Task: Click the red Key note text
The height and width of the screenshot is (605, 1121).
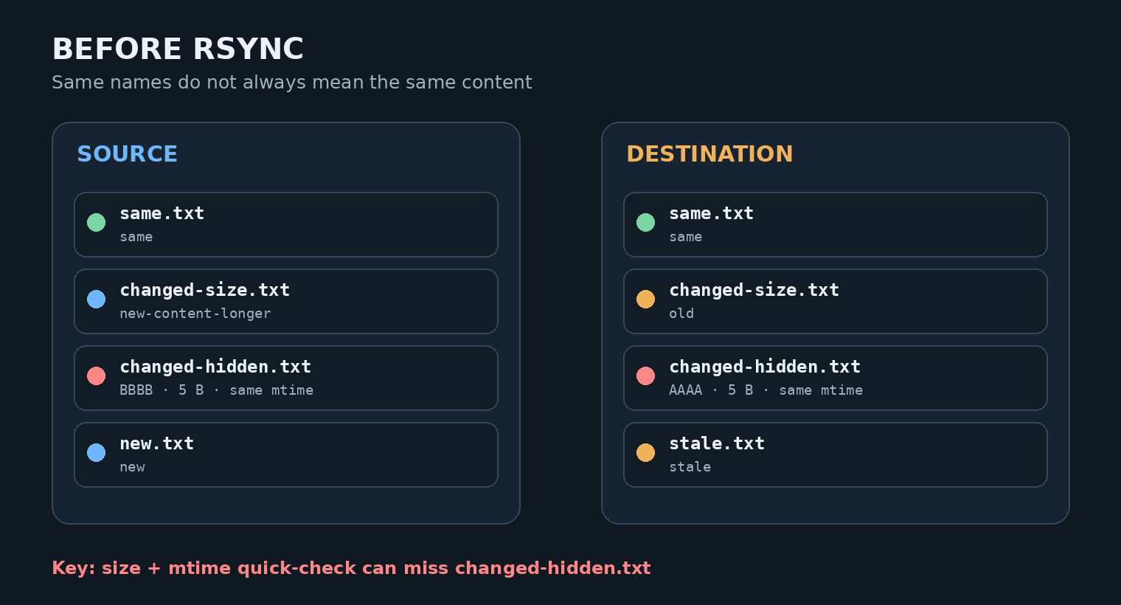Action: coord(351,568)
